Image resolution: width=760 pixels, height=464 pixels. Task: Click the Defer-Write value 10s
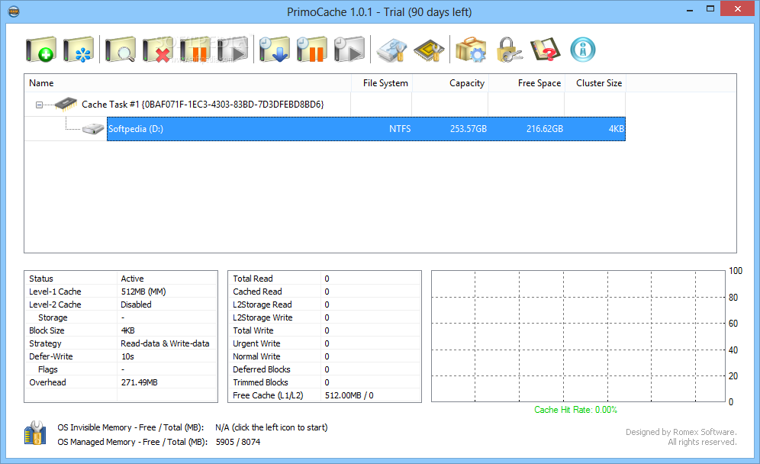point(127,356)
